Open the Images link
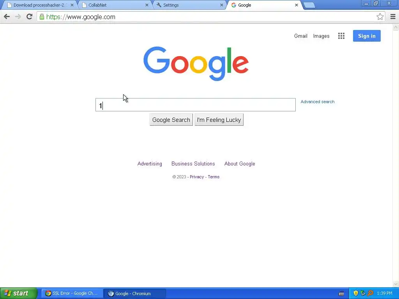 point(321,36)
